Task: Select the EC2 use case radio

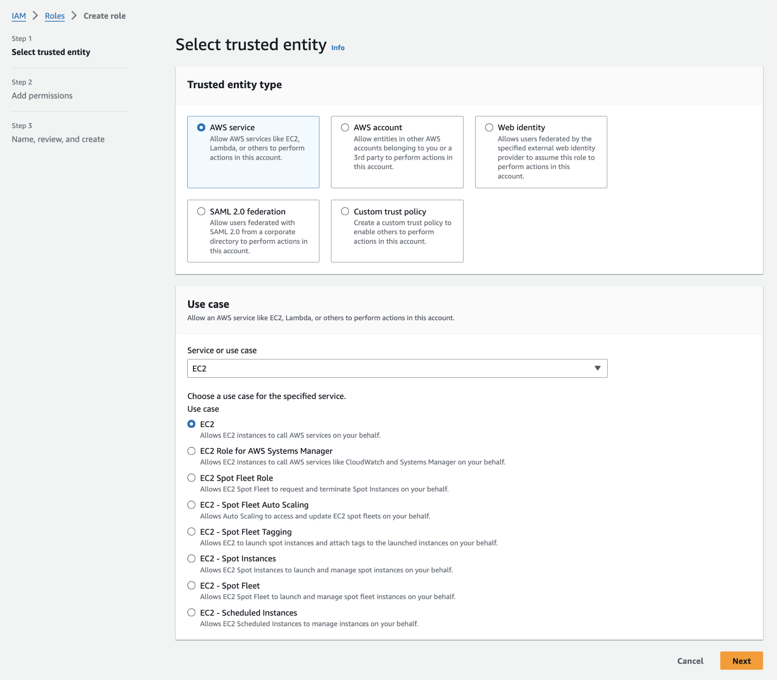Action: pos(192,424)
